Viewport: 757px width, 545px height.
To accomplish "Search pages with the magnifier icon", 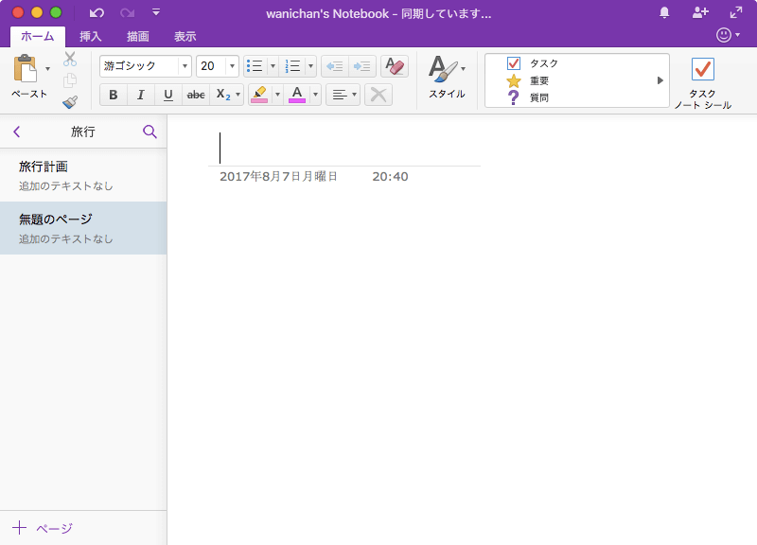I will (150, 132).
